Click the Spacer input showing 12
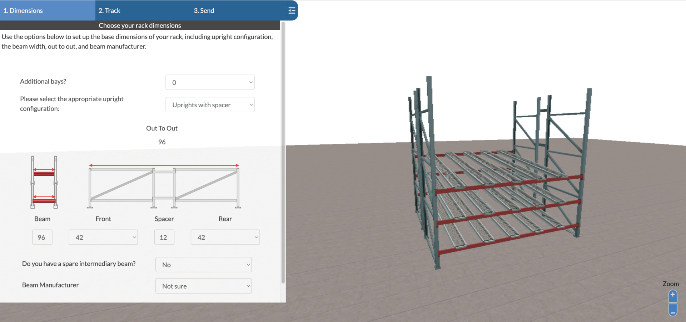686x322 pixels. tap(164, 237)
